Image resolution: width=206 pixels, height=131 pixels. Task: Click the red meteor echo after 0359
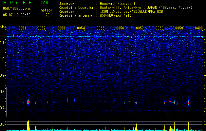(x=188, y=103)
